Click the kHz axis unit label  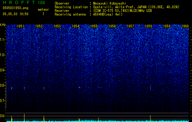click(3, 25)
